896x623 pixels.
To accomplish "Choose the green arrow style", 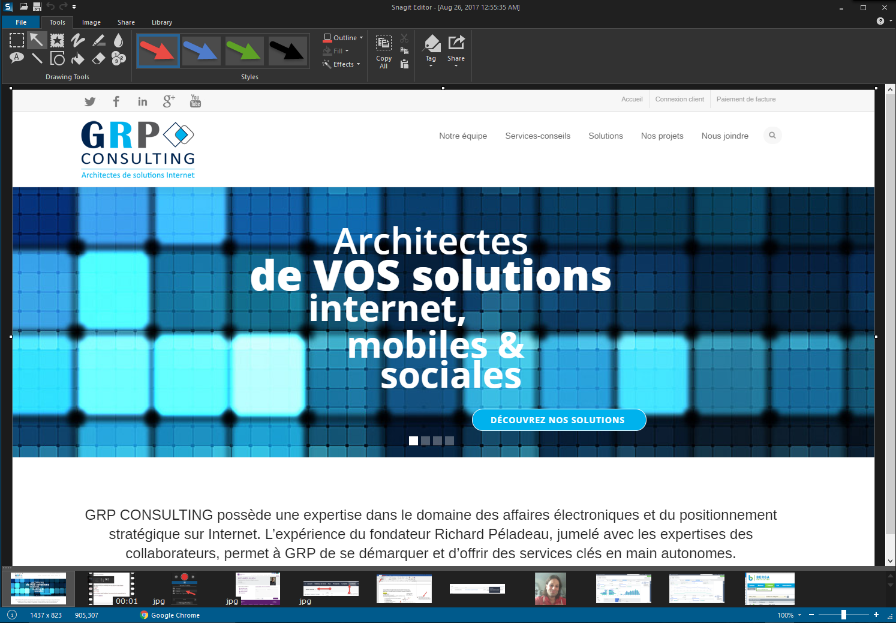I will click(244, 51).
